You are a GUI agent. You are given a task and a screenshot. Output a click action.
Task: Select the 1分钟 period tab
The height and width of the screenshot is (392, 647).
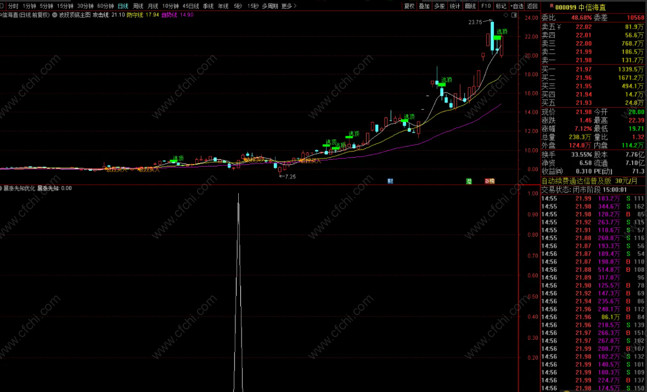29,6
